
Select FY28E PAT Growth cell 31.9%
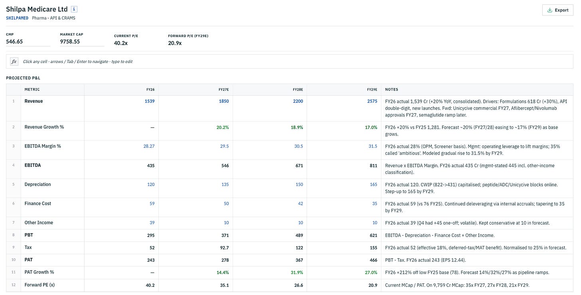point(270,272)
